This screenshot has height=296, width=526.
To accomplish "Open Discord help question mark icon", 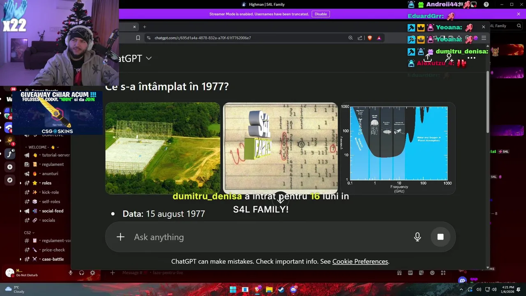I will tap(487, 5).
